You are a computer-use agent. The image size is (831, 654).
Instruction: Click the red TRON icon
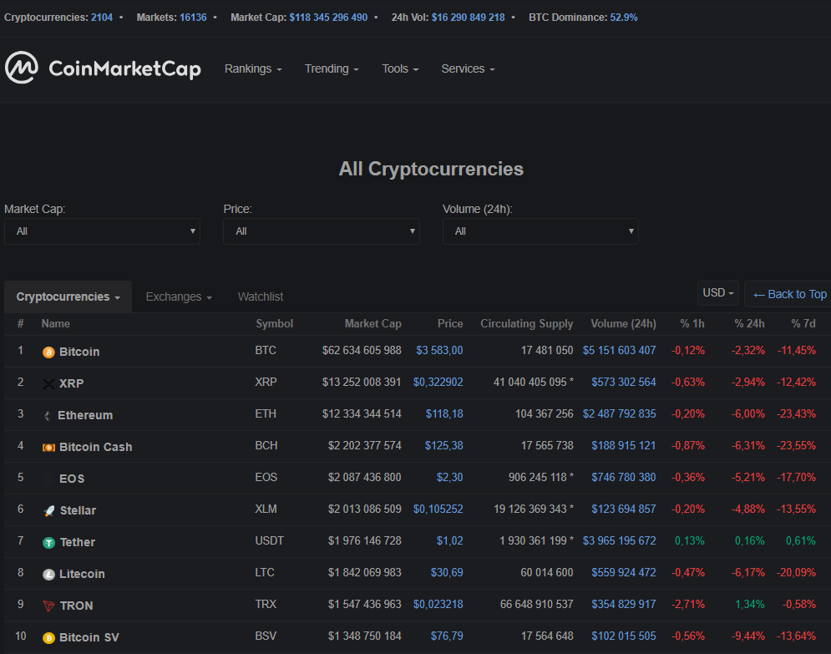coord(48,606)
